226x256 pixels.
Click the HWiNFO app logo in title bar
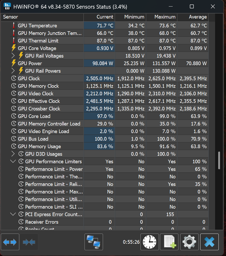[7, 6]
